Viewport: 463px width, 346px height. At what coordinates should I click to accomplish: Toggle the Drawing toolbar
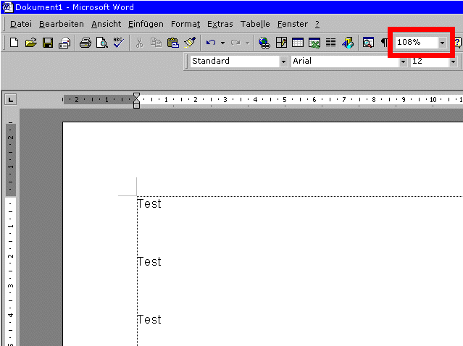[348, 43]
